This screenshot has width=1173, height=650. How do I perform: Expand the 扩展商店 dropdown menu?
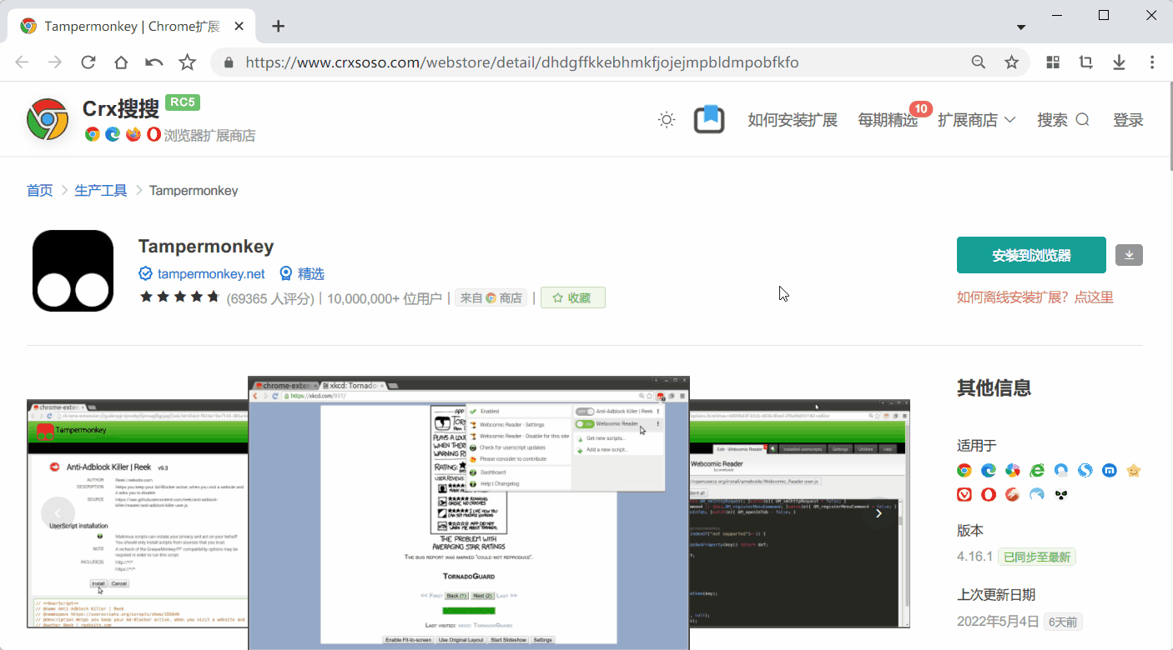[976, 120]
